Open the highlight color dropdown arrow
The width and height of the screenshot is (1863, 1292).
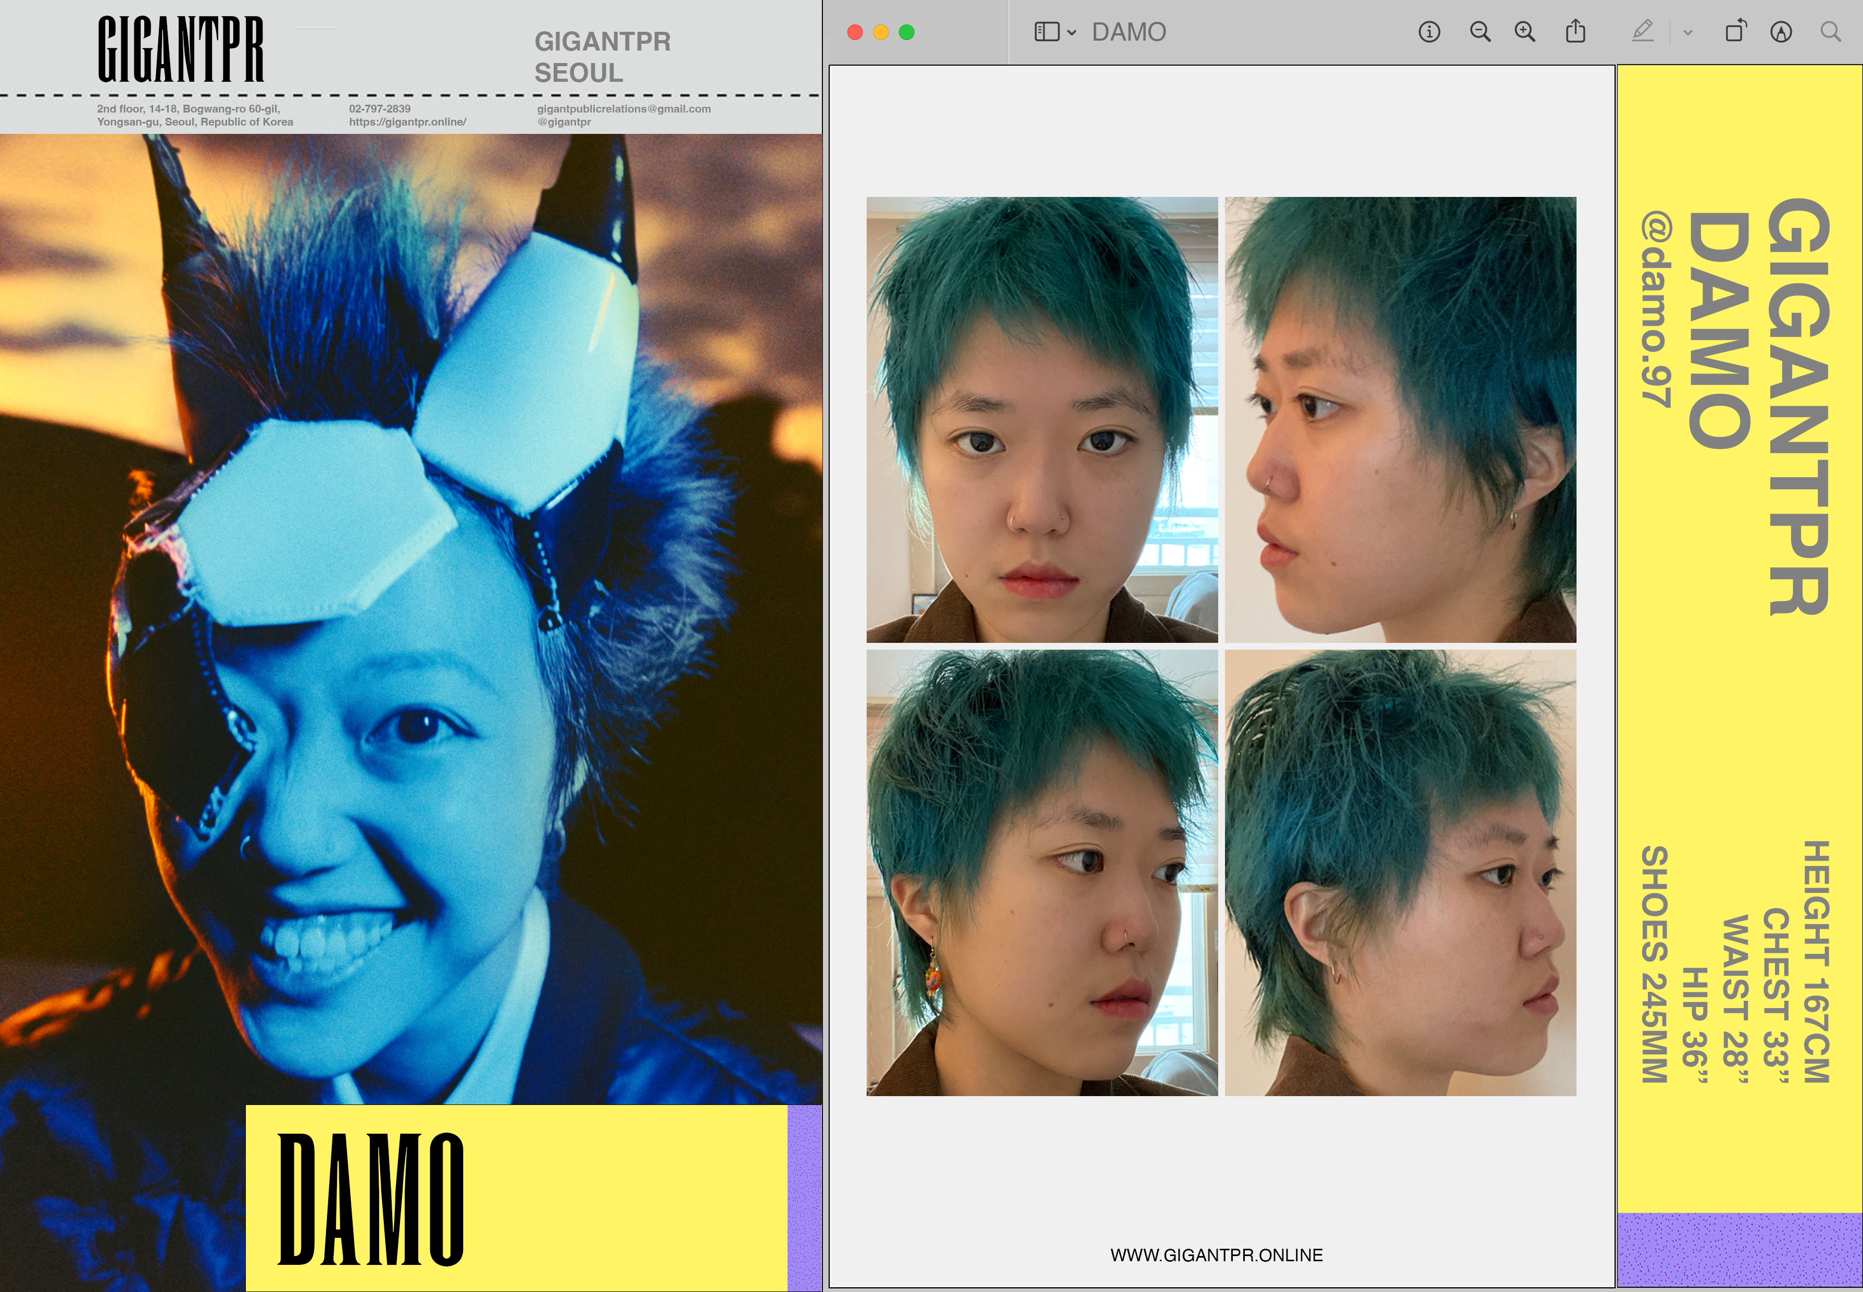(x=1687, y=33)
